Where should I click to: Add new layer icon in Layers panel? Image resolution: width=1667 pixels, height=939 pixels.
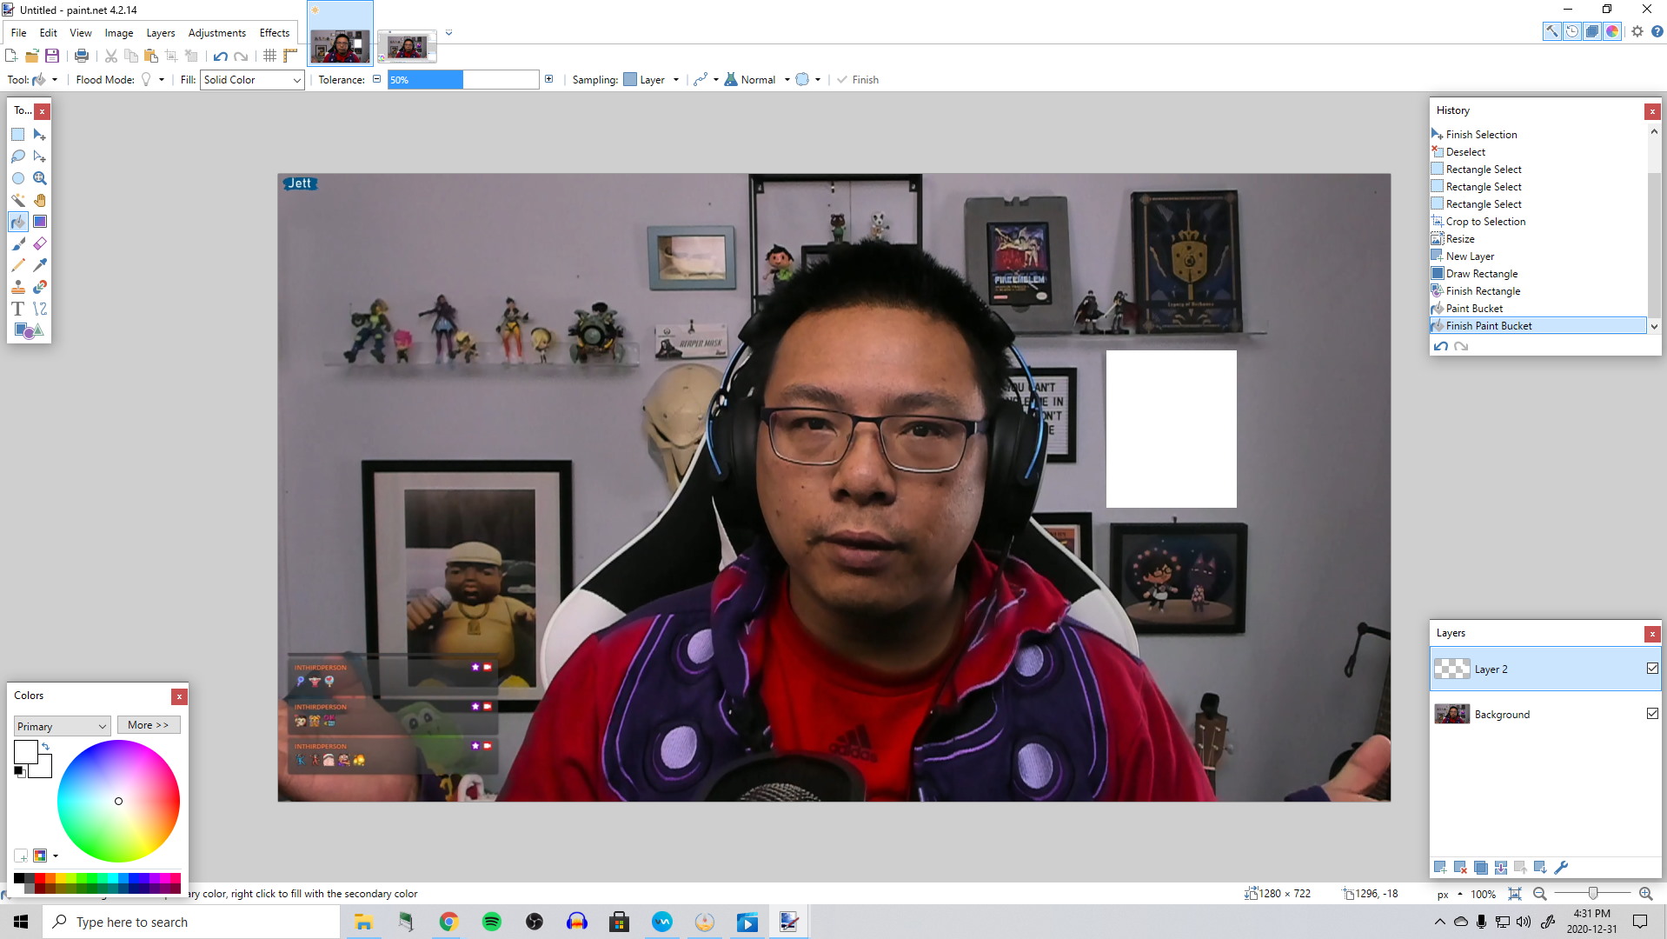coord(1440,868)
